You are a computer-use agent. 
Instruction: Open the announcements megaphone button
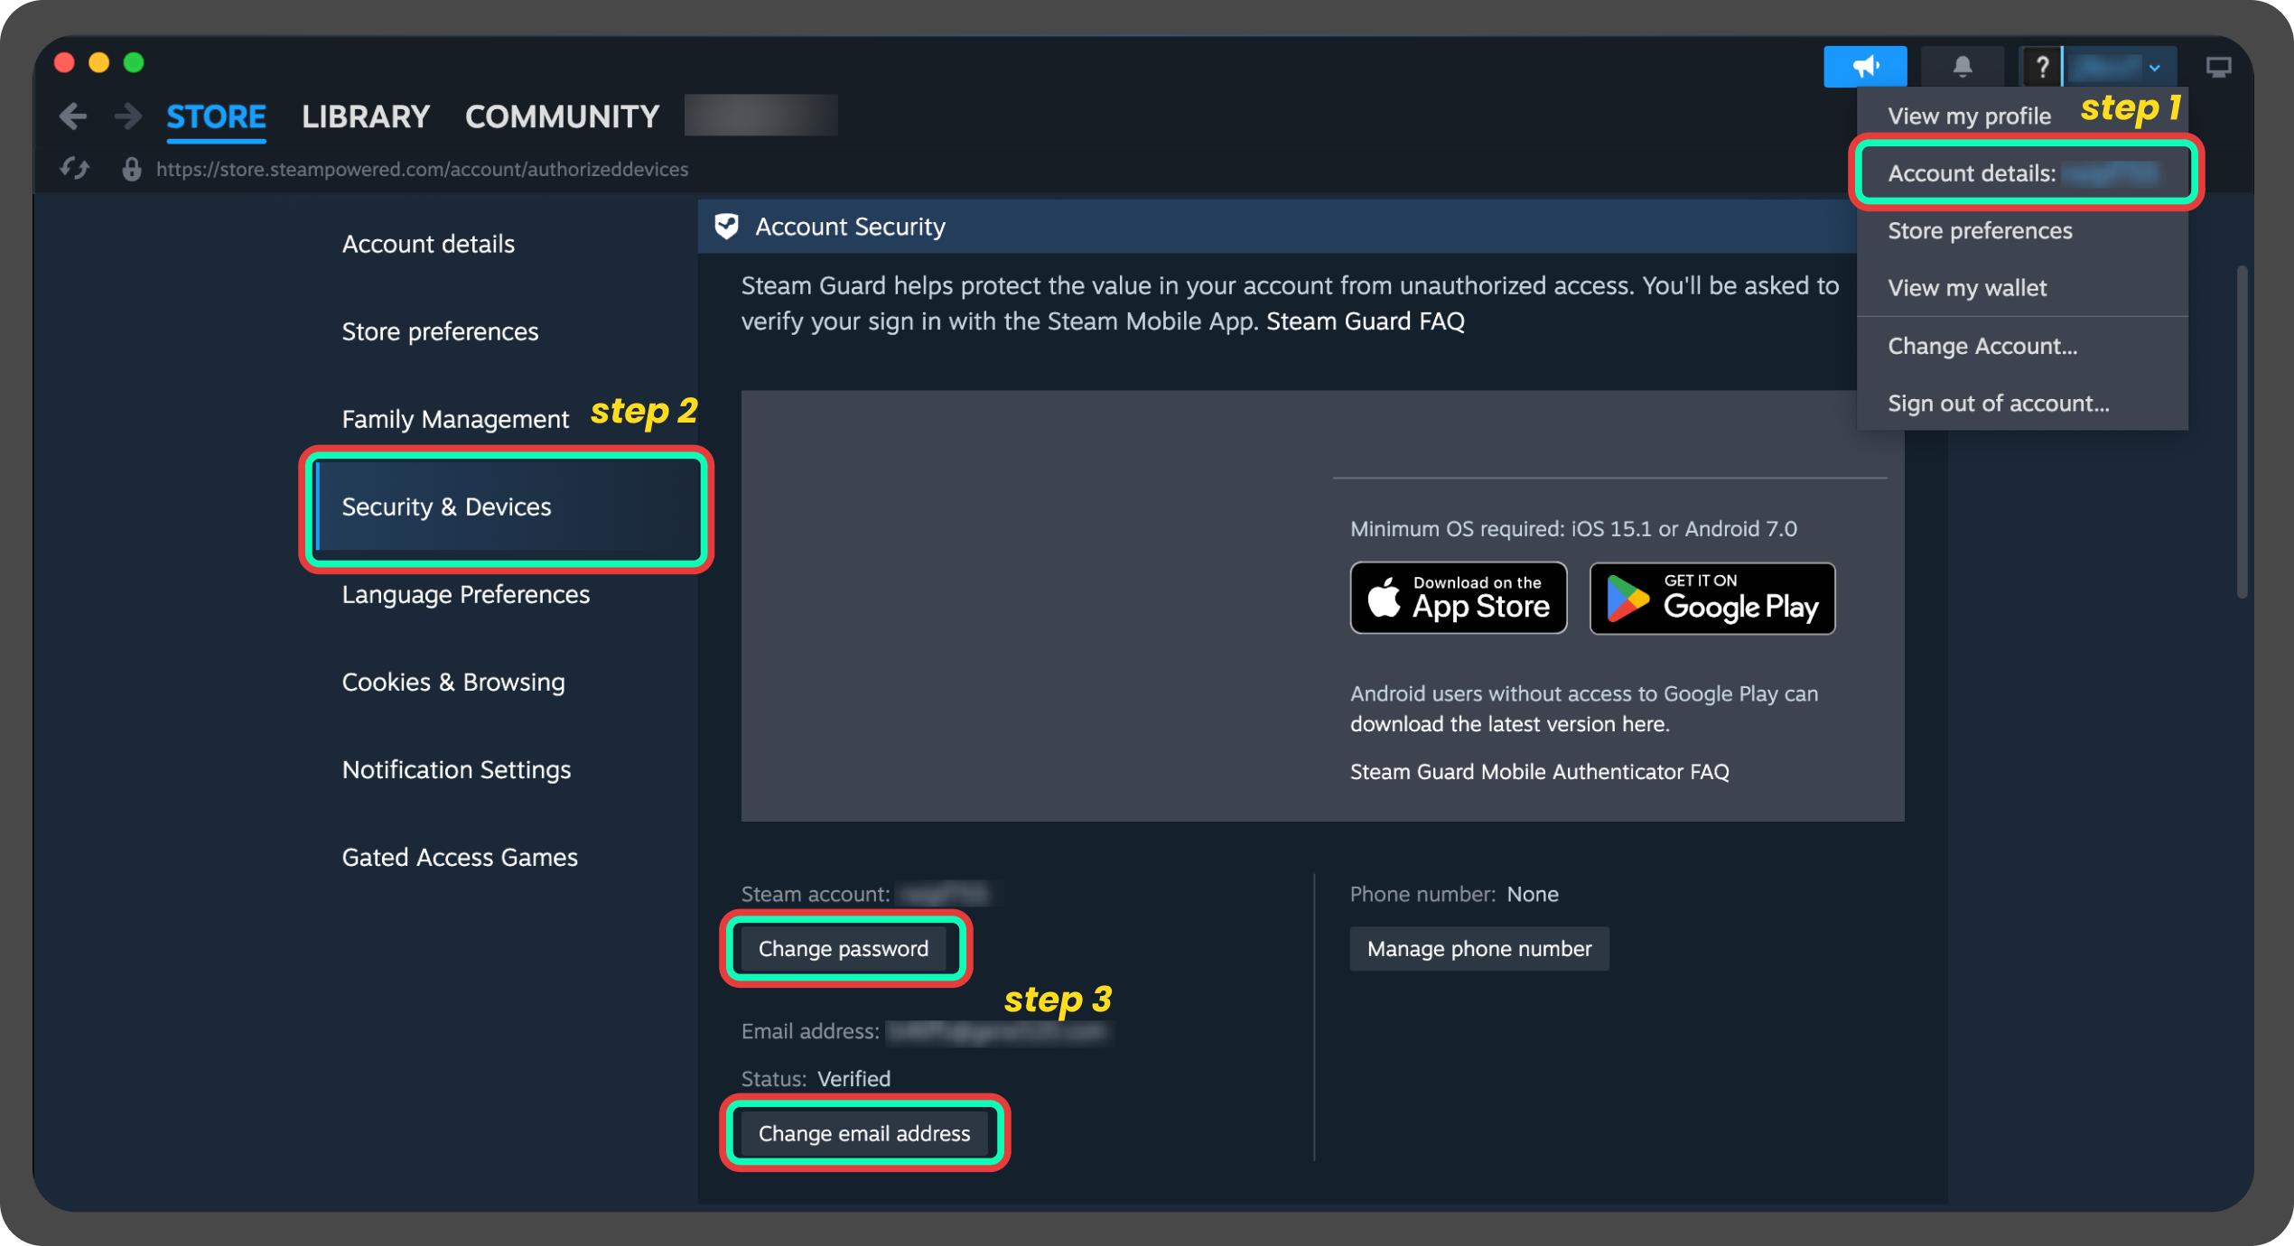(x=1865, y=67)
